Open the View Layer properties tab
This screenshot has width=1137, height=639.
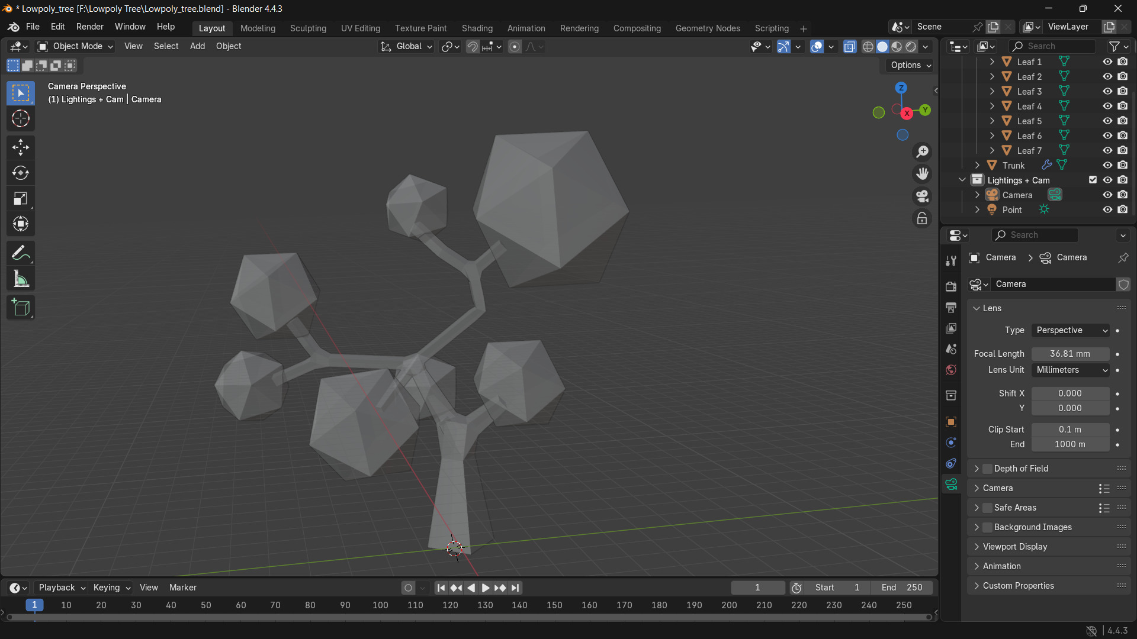point(951,328)
